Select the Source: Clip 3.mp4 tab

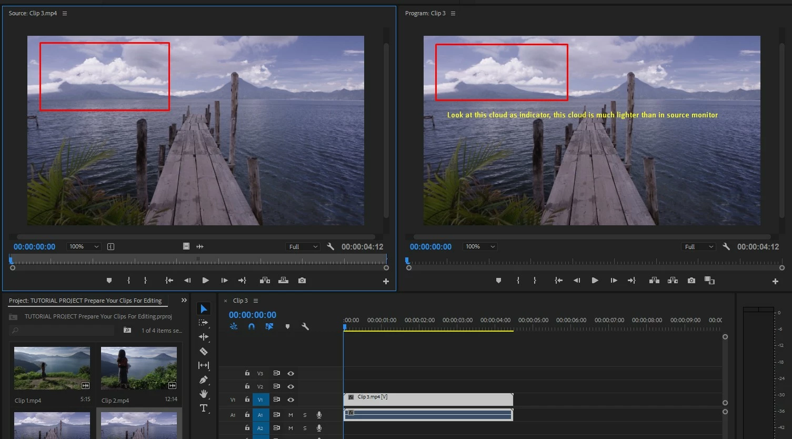pyautogui.click(x=33, y=13)
